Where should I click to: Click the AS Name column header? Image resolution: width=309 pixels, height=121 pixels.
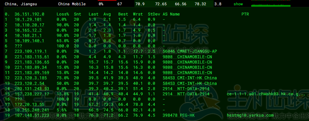point(171,14)
